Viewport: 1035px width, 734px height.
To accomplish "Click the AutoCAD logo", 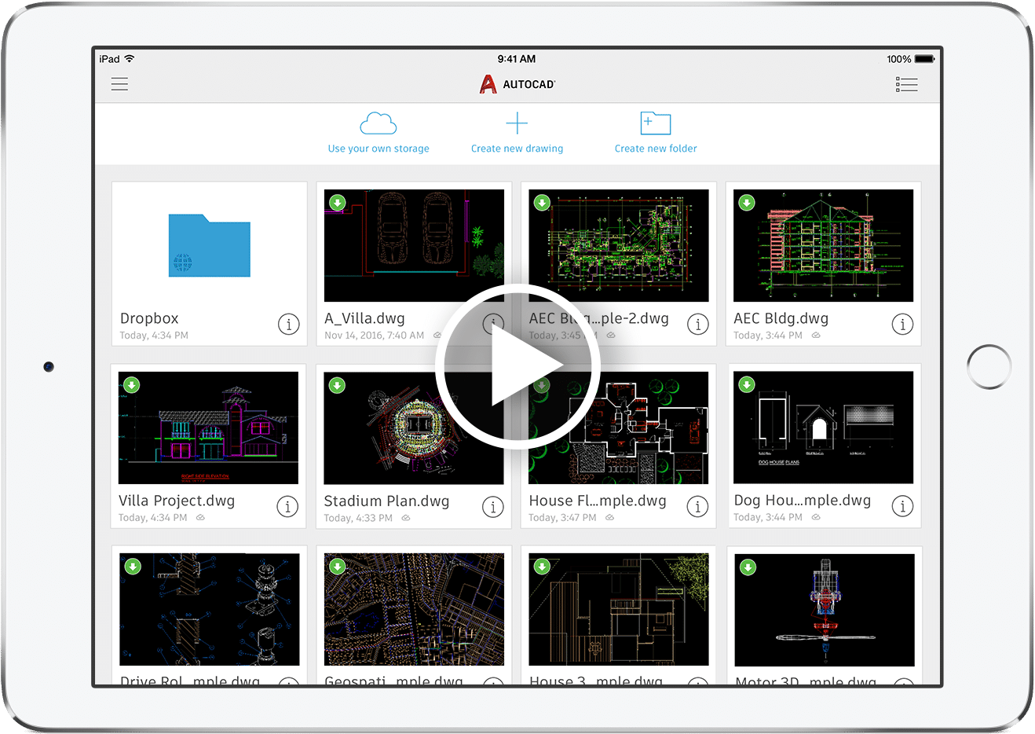I will (x=517, y=84).
